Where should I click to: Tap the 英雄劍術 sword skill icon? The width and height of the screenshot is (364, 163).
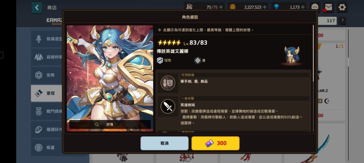pyautogui.click(x=168, y=106)
